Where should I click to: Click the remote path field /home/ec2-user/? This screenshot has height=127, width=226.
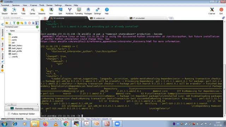tap(20, 27)
